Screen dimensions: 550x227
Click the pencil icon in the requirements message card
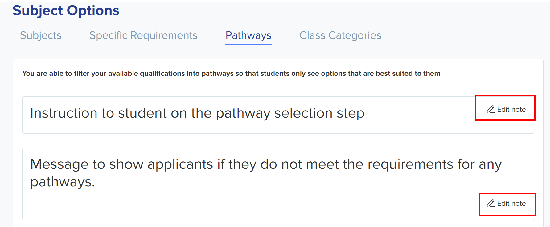coord(491,203)
